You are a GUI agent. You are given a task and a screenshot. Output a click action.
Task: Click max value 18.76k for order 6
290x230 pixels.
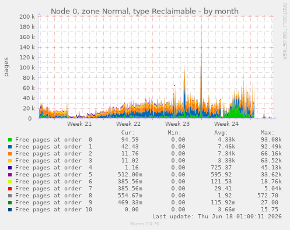[271, 182]
